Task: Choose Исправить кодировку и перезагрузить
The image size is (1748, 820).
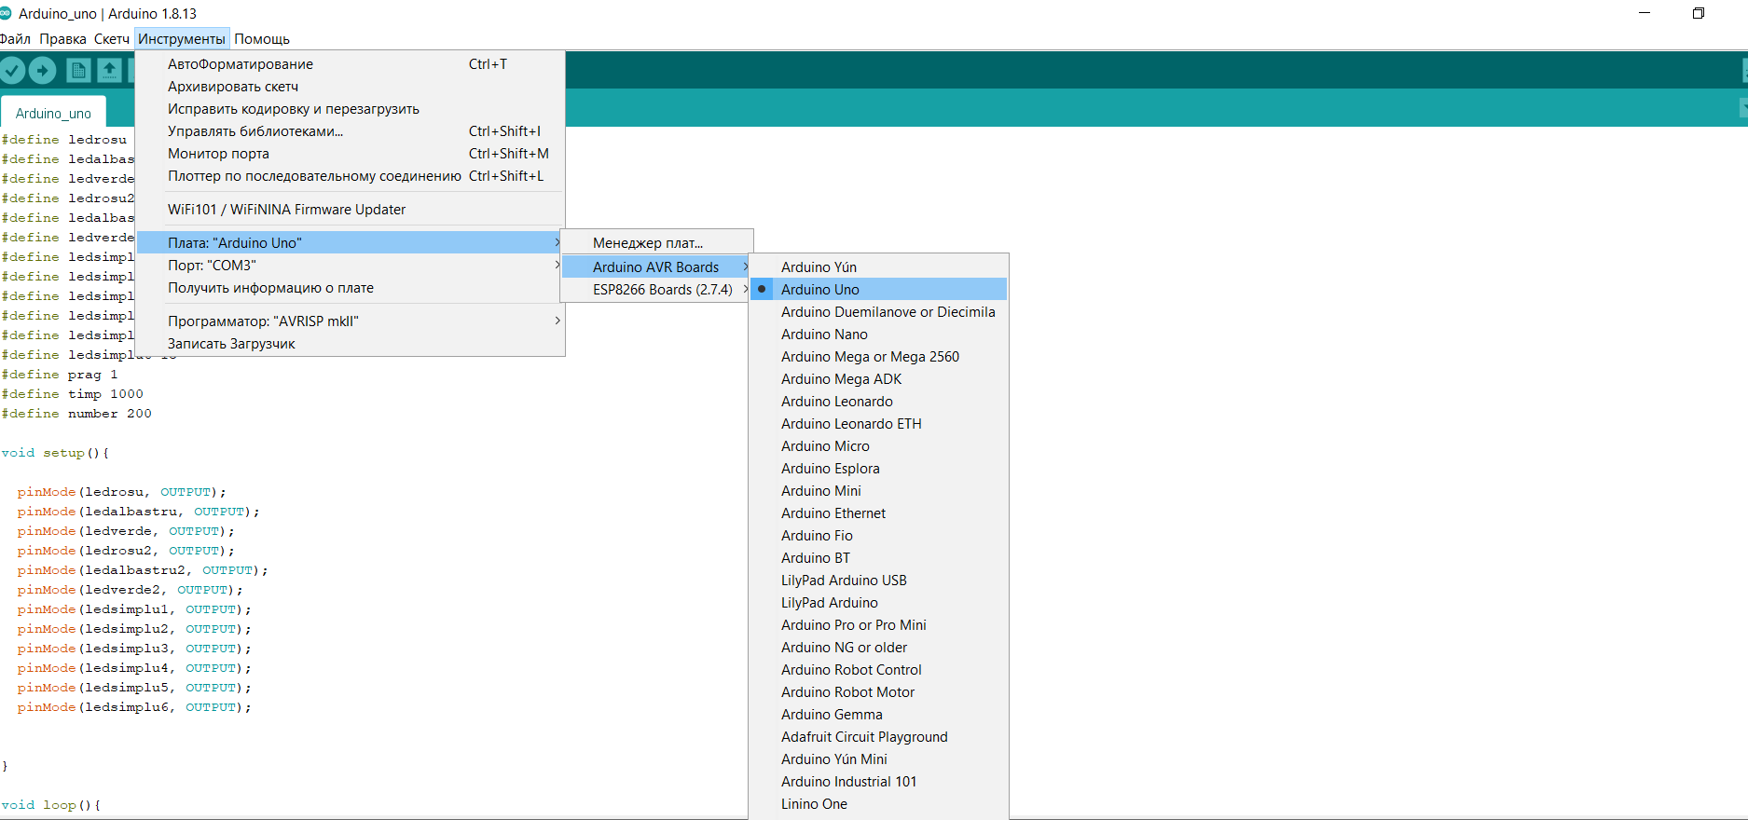Action: point(351,109)
